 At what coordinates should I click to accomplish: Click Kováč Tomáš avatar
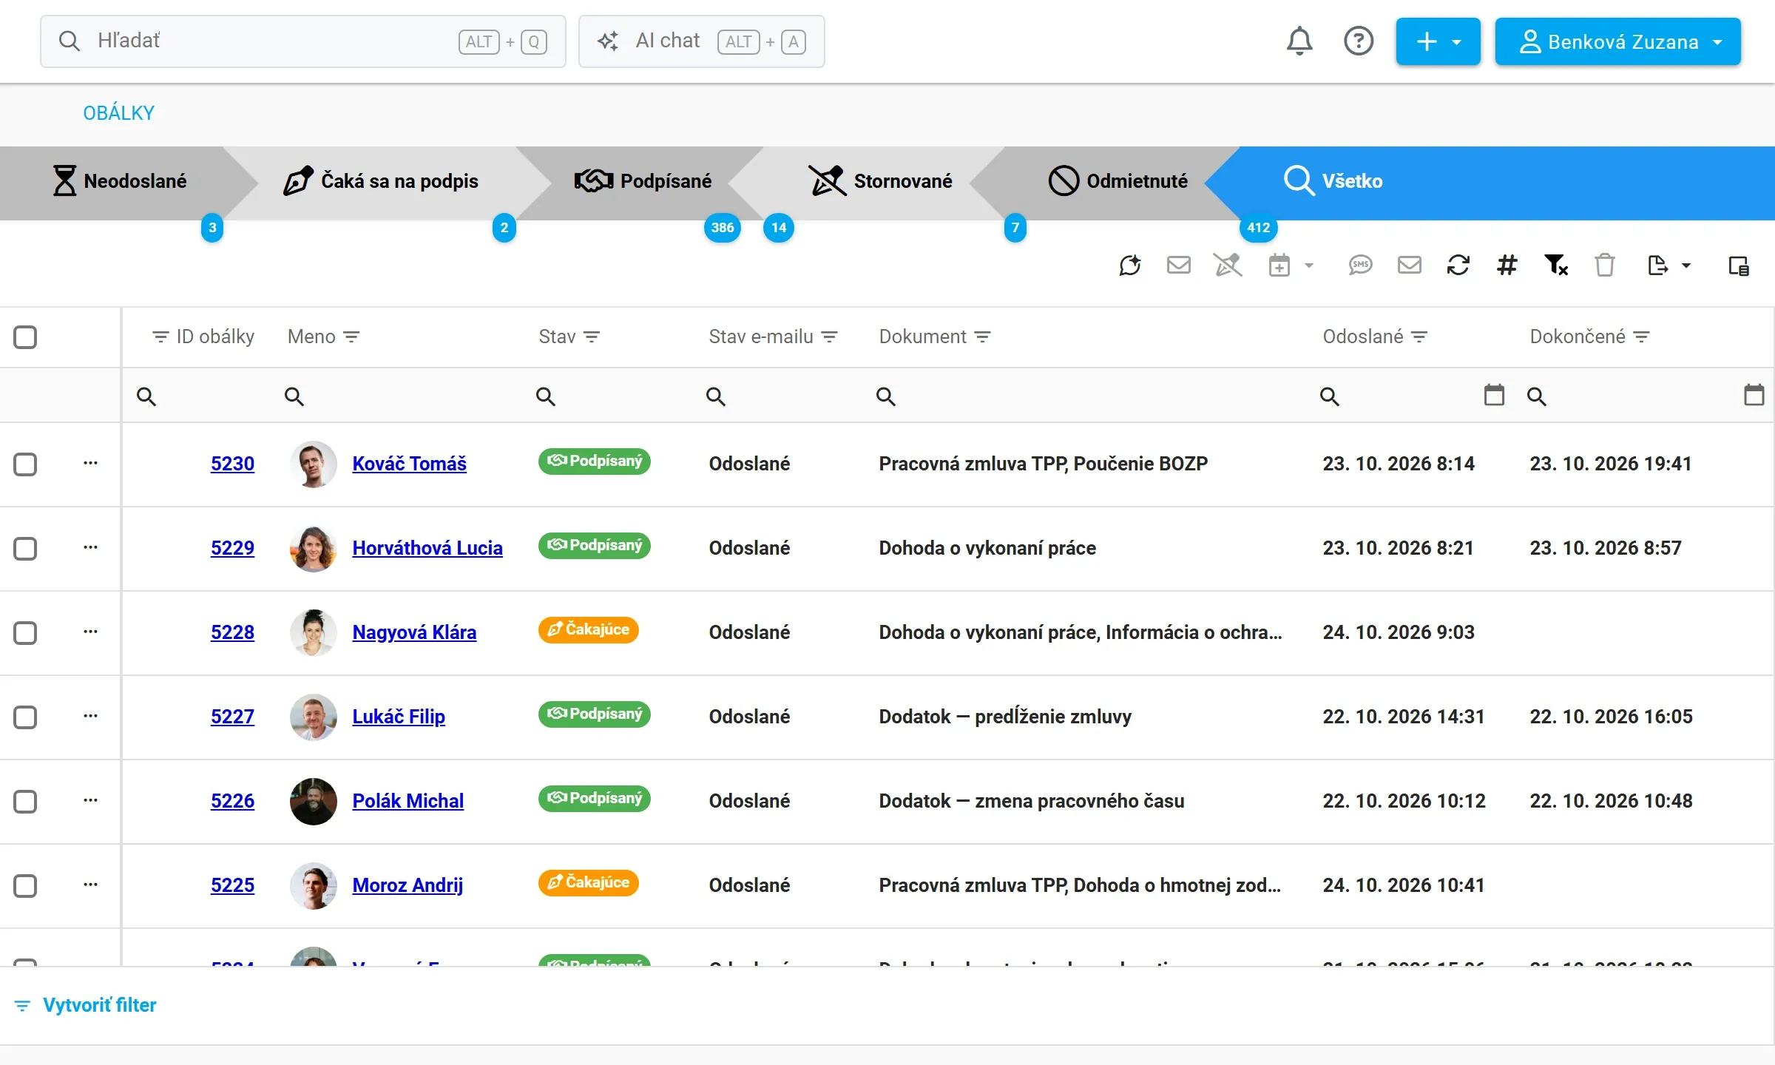[x=314, y=464]
